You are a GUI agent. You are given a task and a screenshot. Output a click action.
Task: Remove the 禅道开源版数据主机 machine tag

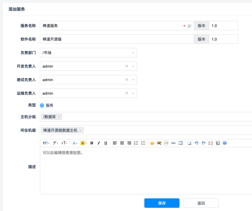[80, 130]
